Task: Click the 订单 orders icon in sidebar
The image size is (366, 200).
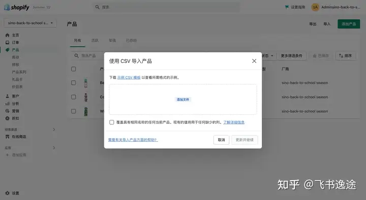Action: tap(7, 43)
